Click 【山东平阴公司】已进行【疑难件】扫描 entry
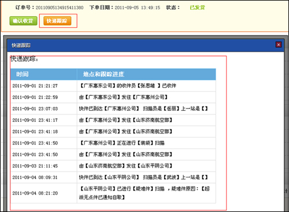The height and width of the screenshot is (212, 289). (x=144, y=193)
